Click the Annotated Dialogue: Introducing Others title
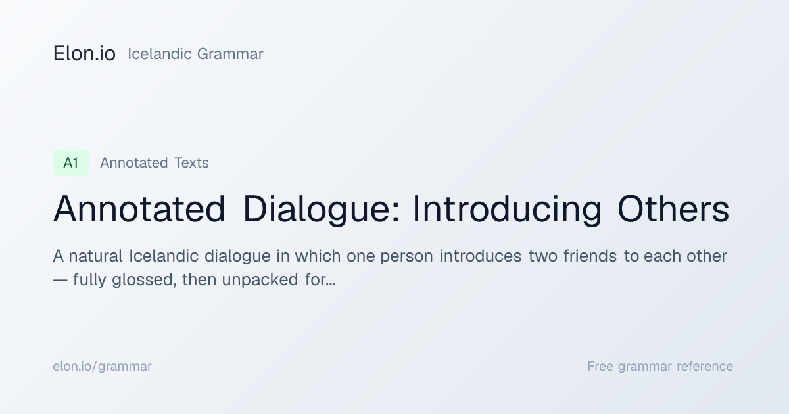 [x=391, y=210]
